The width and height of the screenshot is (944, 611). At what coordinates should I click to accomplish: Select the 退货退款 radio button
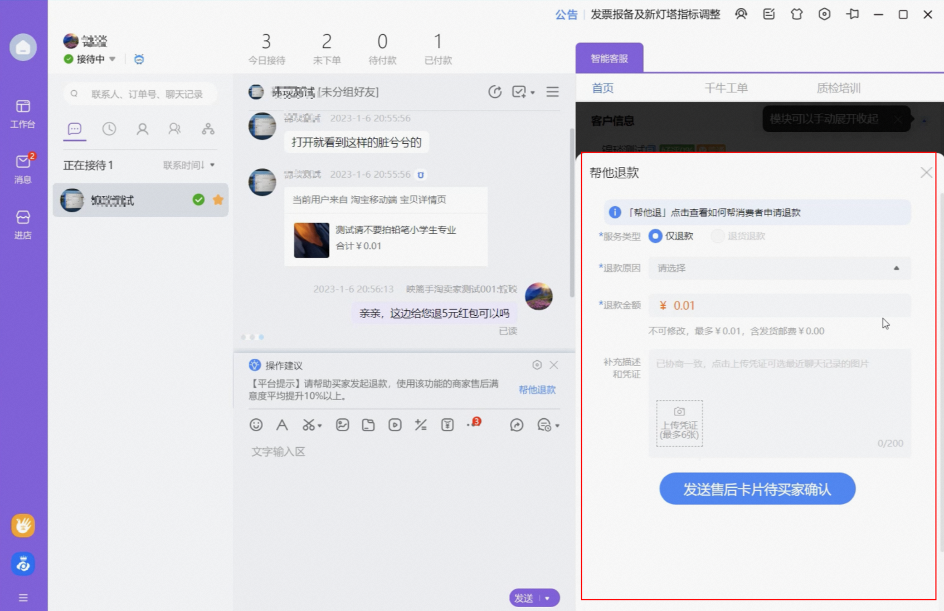click(718, 236)
